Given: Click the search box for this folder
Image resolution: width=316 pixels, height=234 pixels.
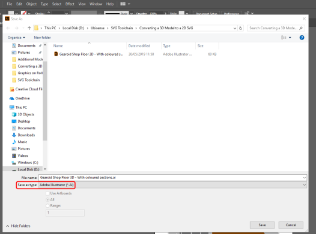Looking at the screenshot, I should (276, 28).
